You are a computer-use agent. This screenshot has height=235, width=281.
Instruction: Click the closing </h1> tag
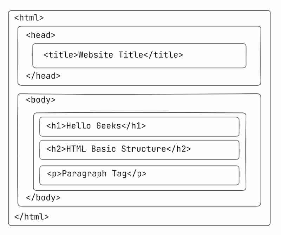(x=134, y=126)
